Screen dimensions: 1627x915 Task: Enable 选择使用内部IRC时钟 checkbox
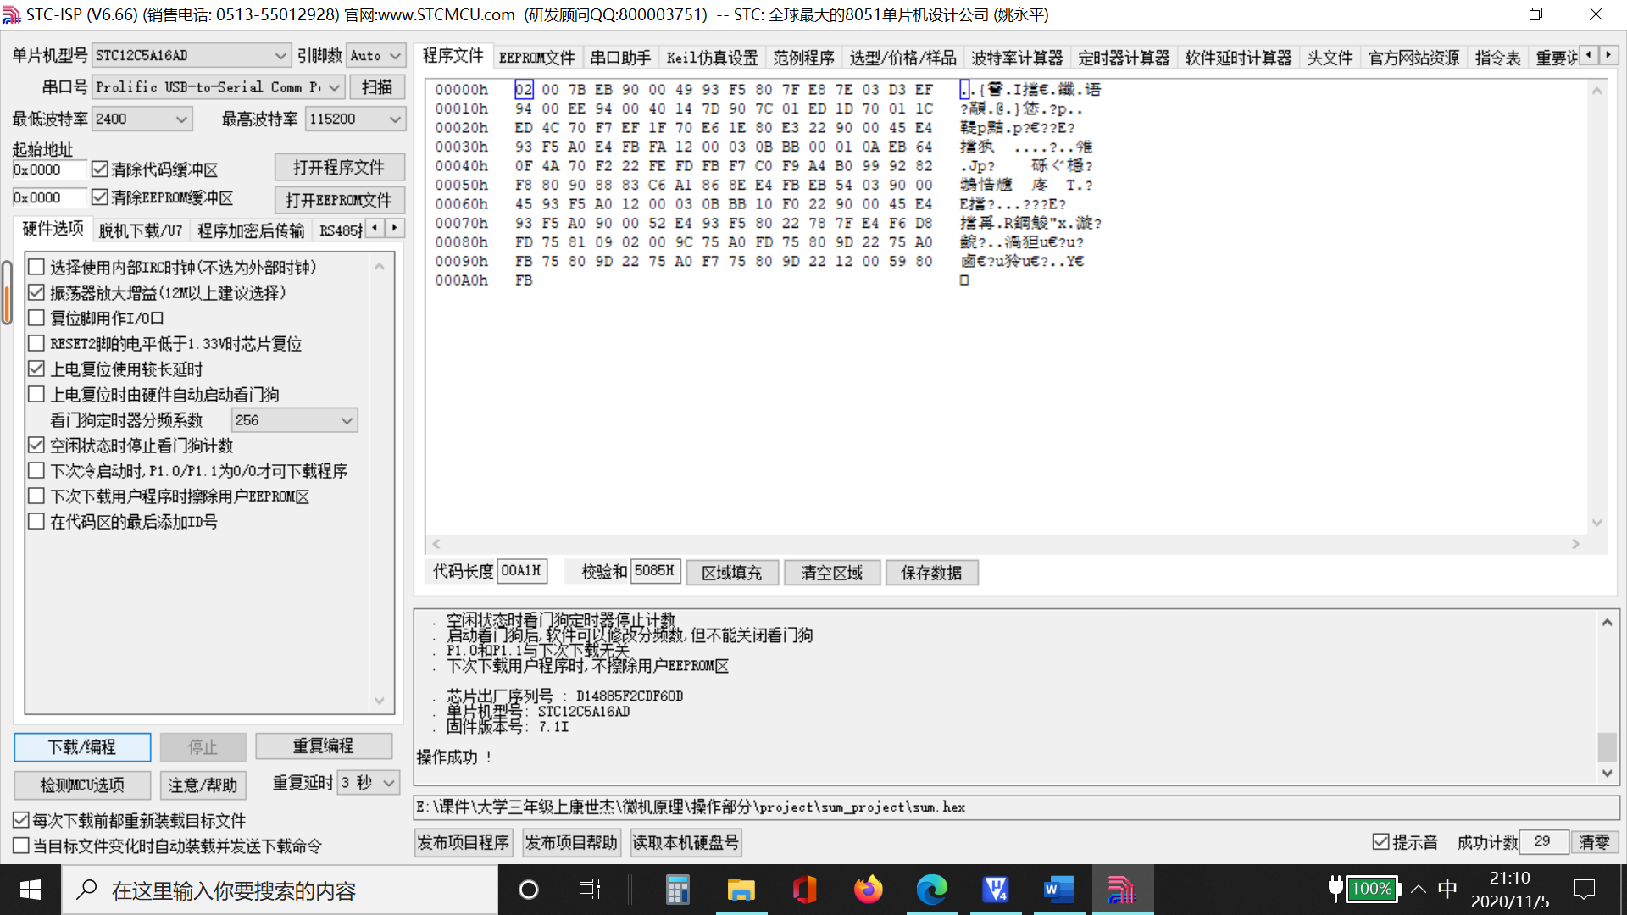[36, 266]
